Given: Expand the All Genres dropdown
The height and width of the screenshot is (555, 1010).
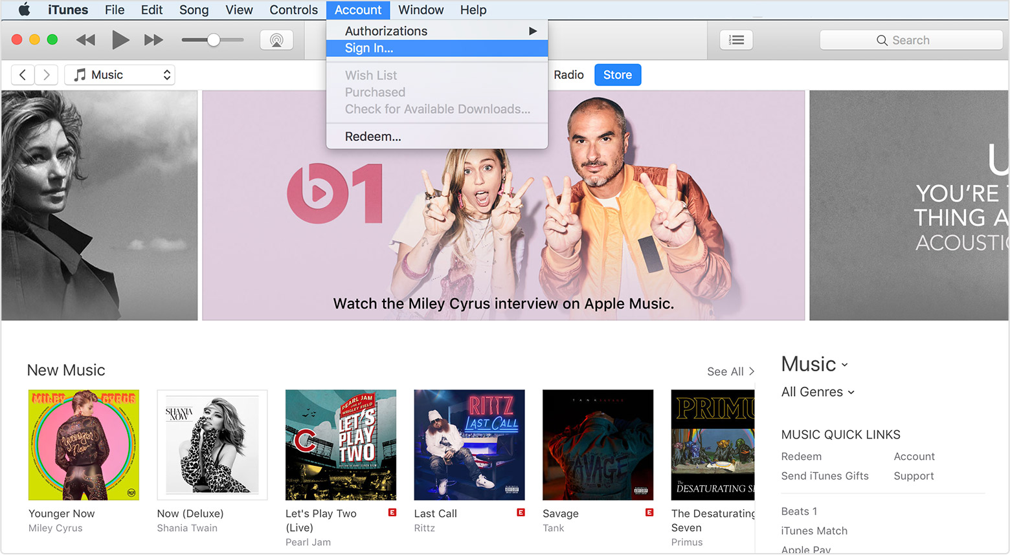Looking at the screenshot, I should coord(818,392).
